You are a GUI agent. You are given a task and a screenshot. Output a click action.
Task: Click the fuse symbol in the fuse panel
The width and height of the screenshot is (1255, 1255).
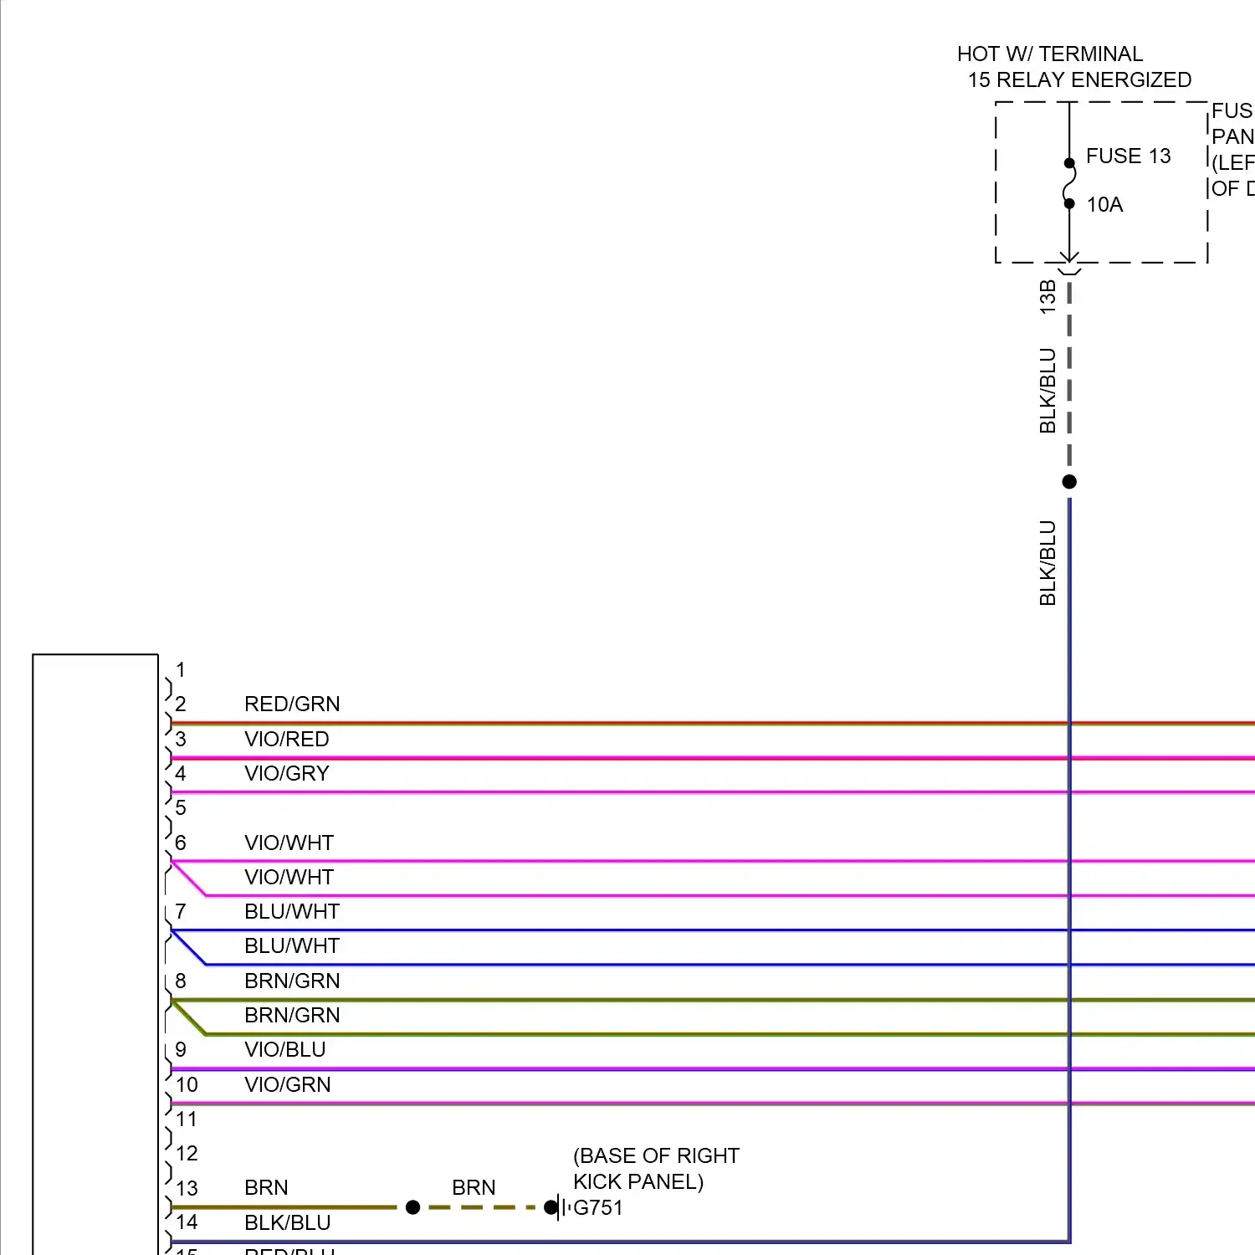pos(1069,183)
